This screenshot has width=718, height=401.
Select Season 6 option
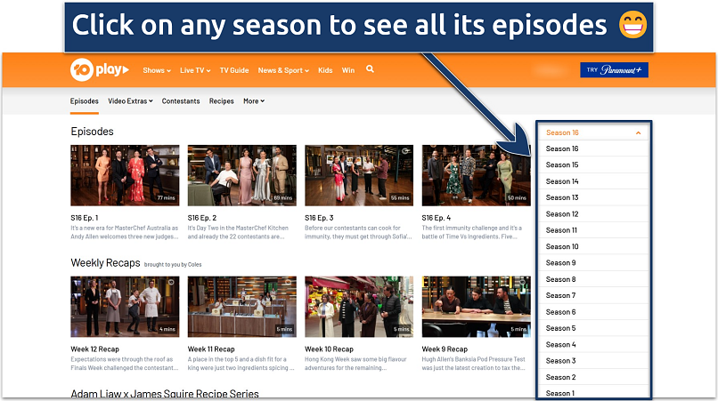click(593, 312)
